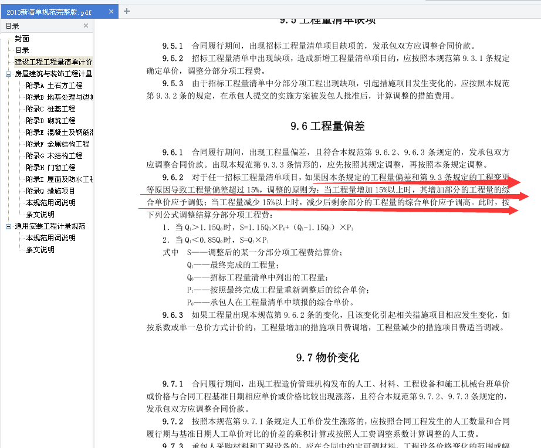Click the P0——承包人在工程量清单中填报的综合单价 definition
Screen dimensions: 541x448
tap(271, 303)
